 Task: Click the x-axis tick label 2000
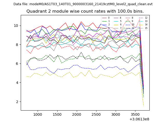[77, 114]
